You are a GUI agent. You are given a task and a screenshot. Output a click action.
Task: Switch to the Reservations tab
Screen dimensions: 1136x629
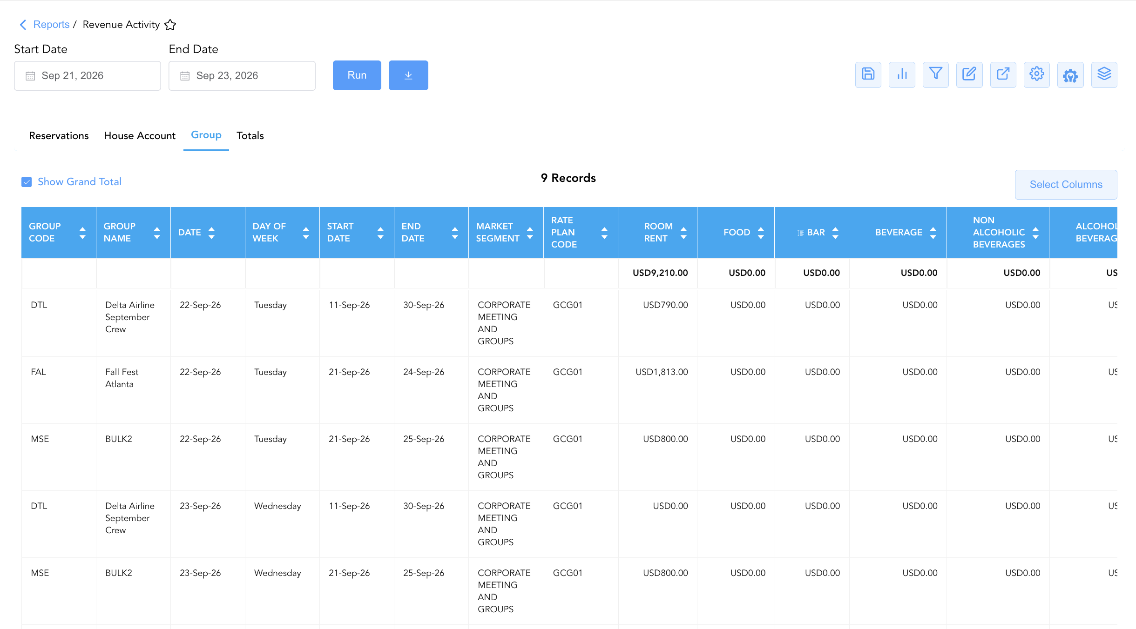point(59,136)
